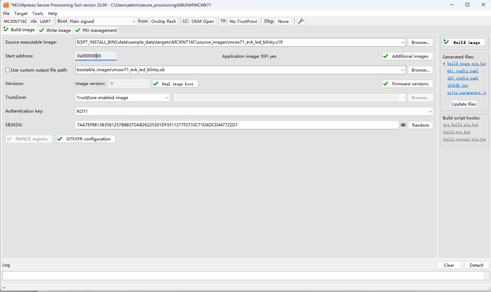Open write_parameters generated file link
This screenshot has width=491, height=292.
(x=466, y=93)
